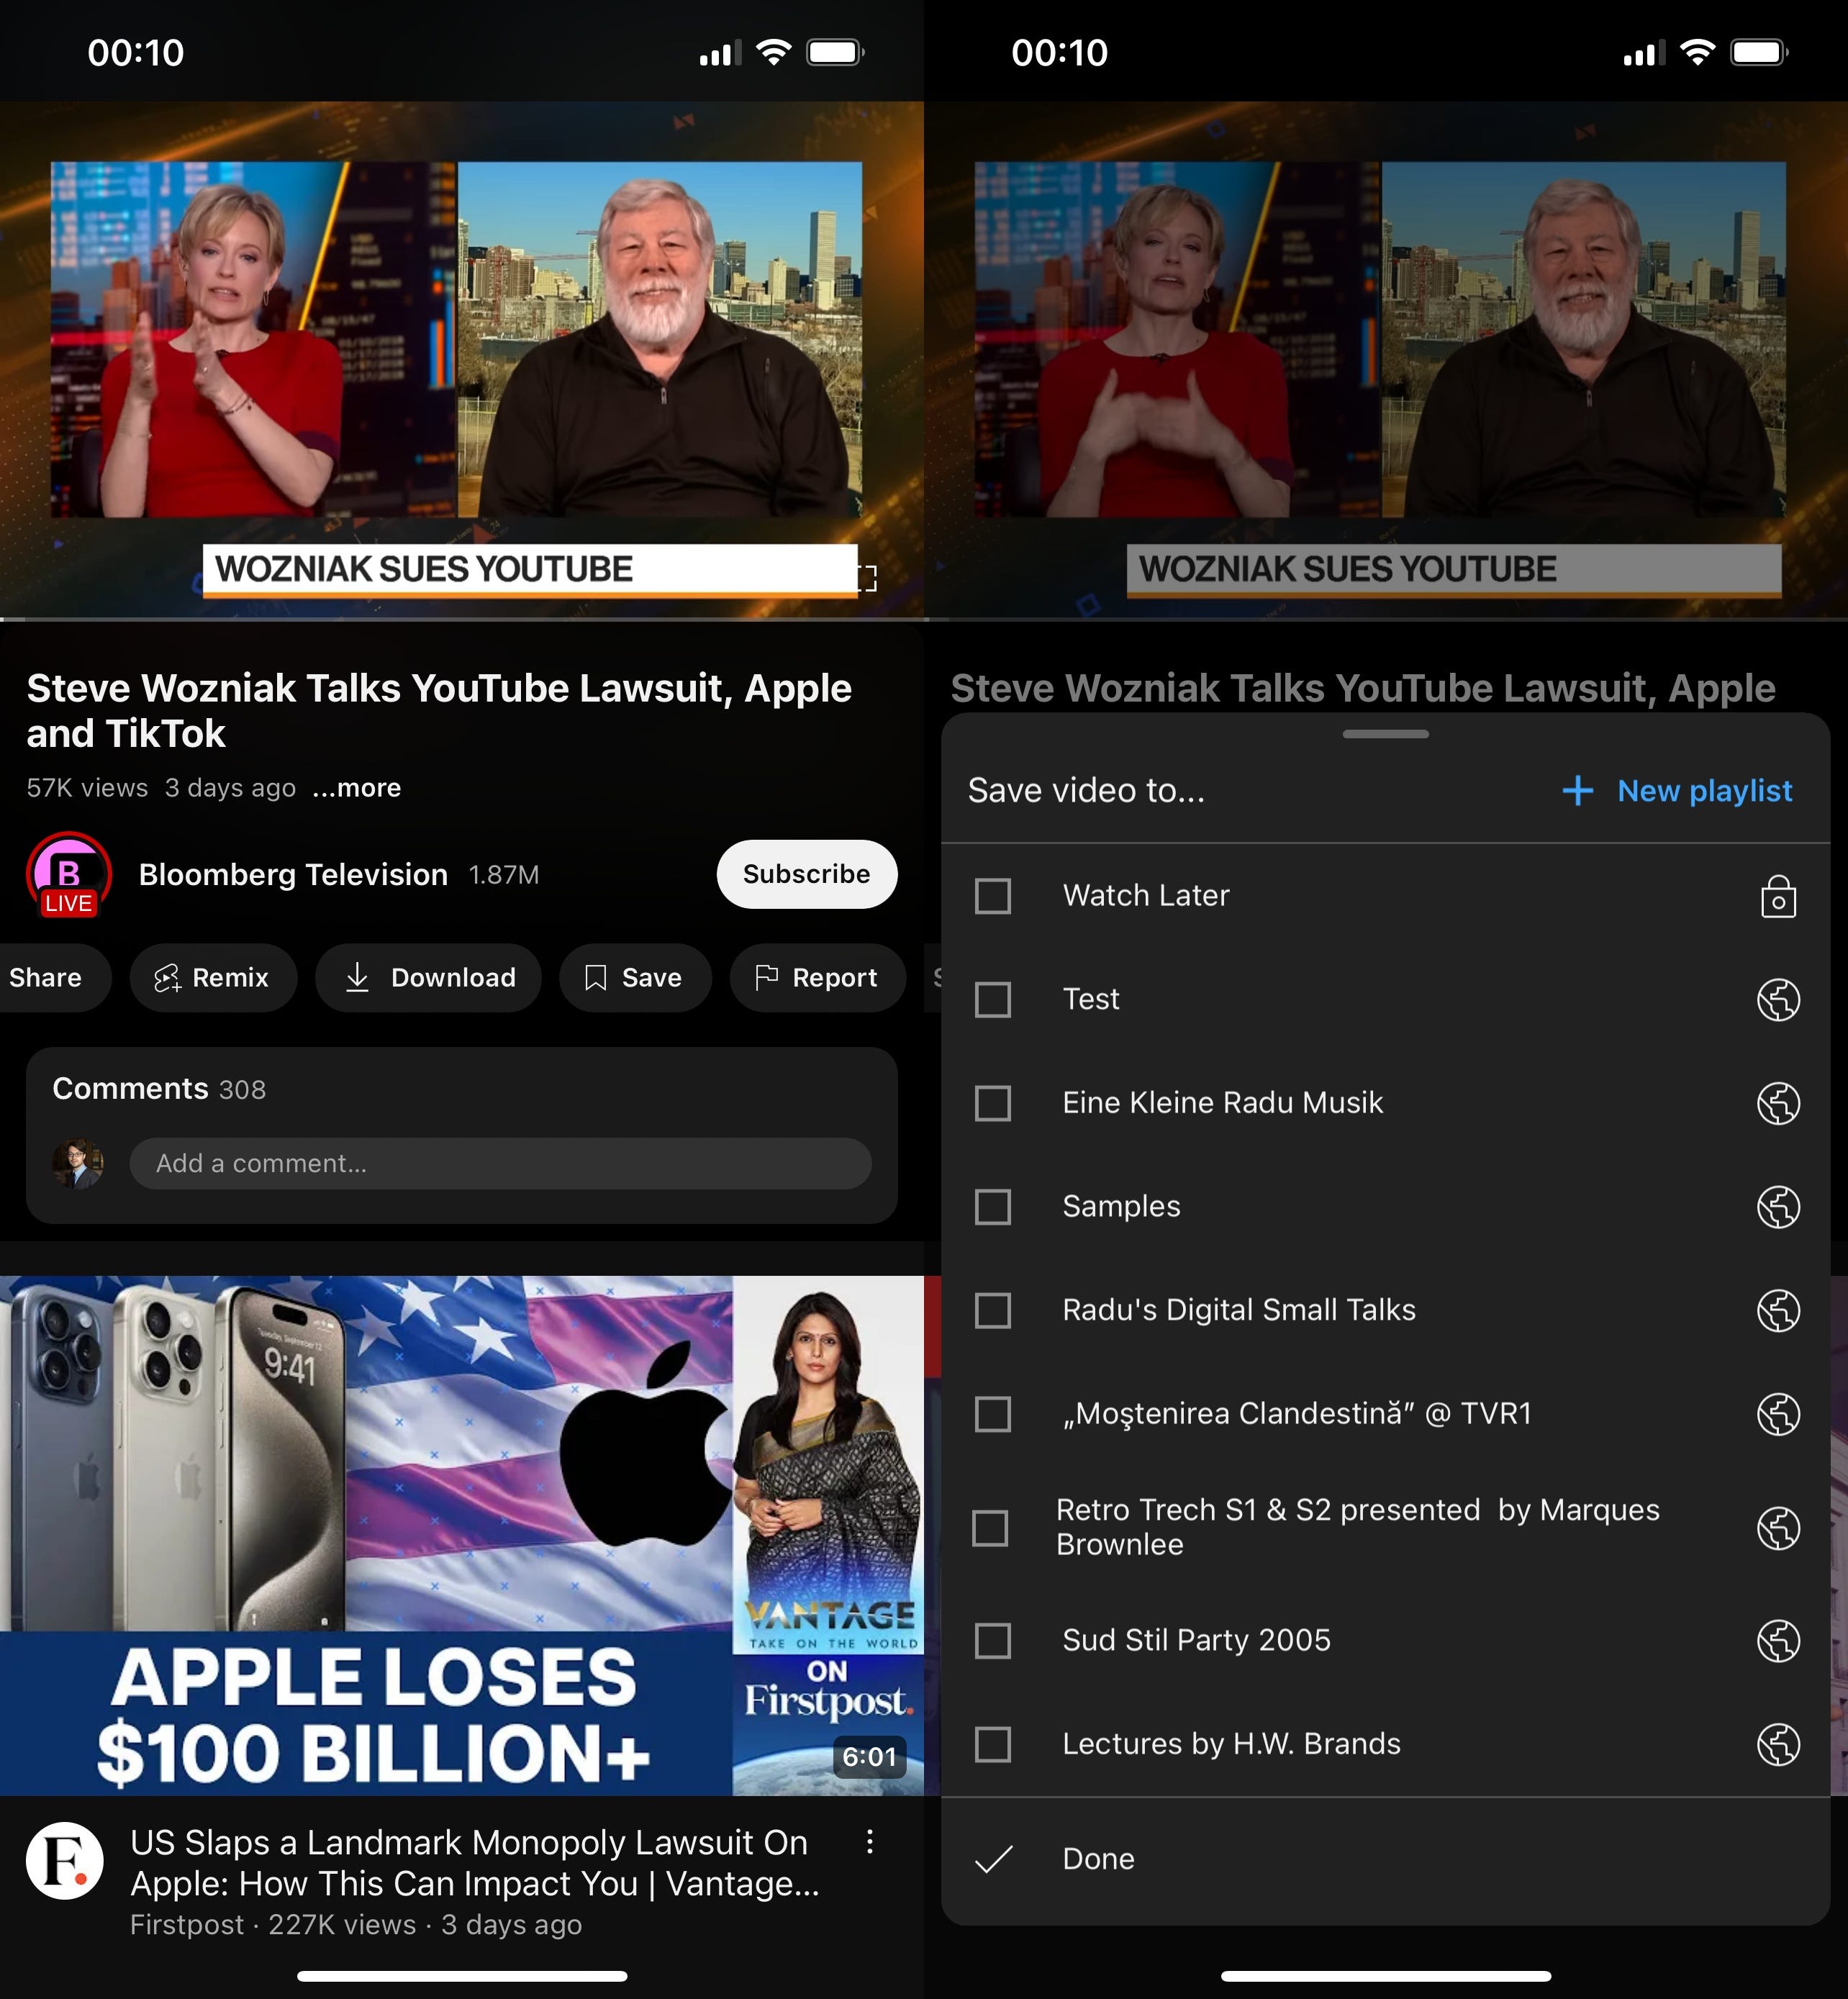This screenshot has width=1848, height=1999.
Task: Open the three-dot menu for Firstpost video
Action: [x=869, y=1842]
